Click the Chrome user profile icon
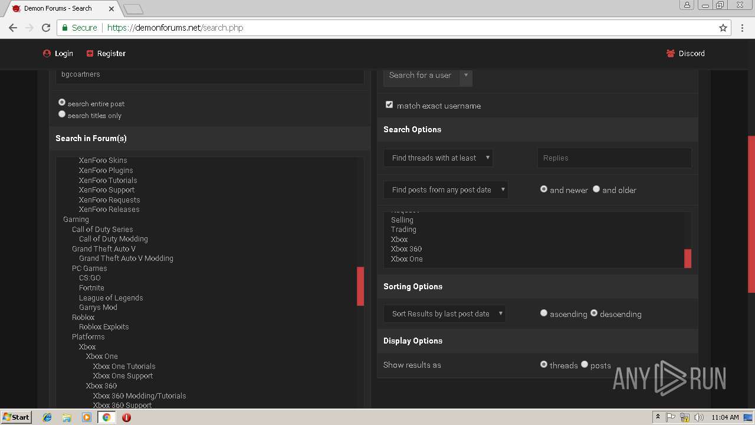755x425 pixels. pos(687,5)
